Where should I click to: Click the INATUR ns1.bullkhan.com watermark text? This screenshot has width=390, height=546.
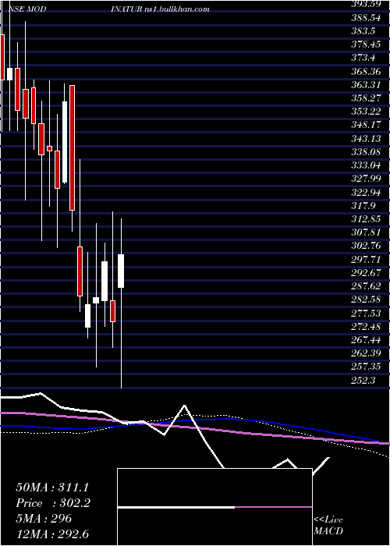[161, 9]
